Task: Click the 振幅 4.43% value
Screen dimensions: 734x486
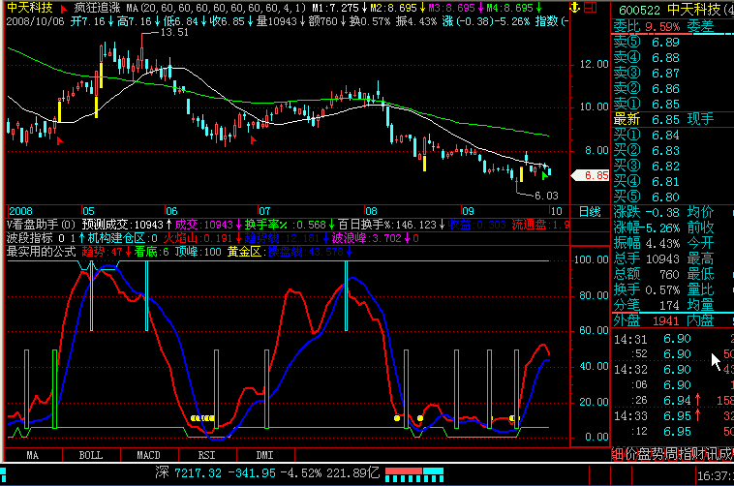Action: pos(662,243)
